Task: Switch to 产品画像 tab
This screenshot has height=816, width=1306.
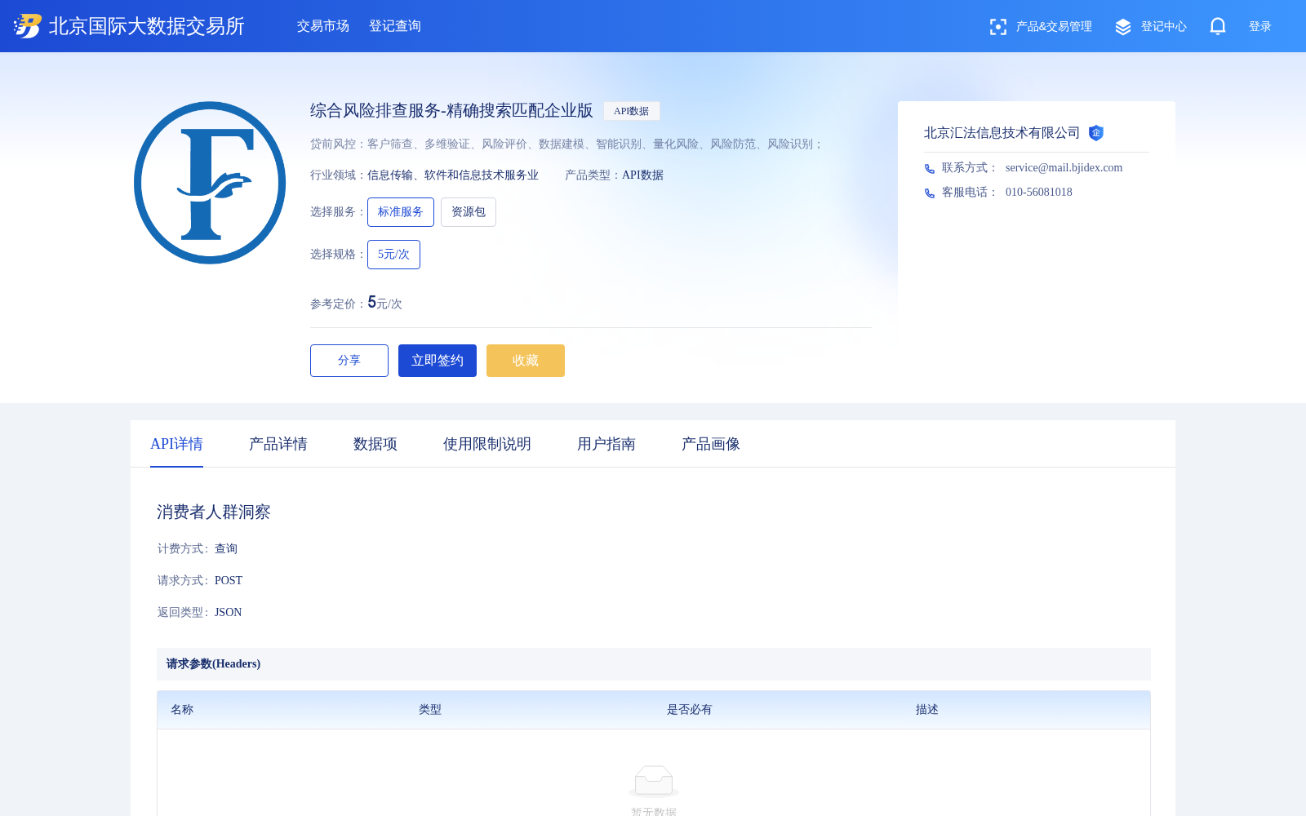Action: pyautogui.click(x=711, y=444)
